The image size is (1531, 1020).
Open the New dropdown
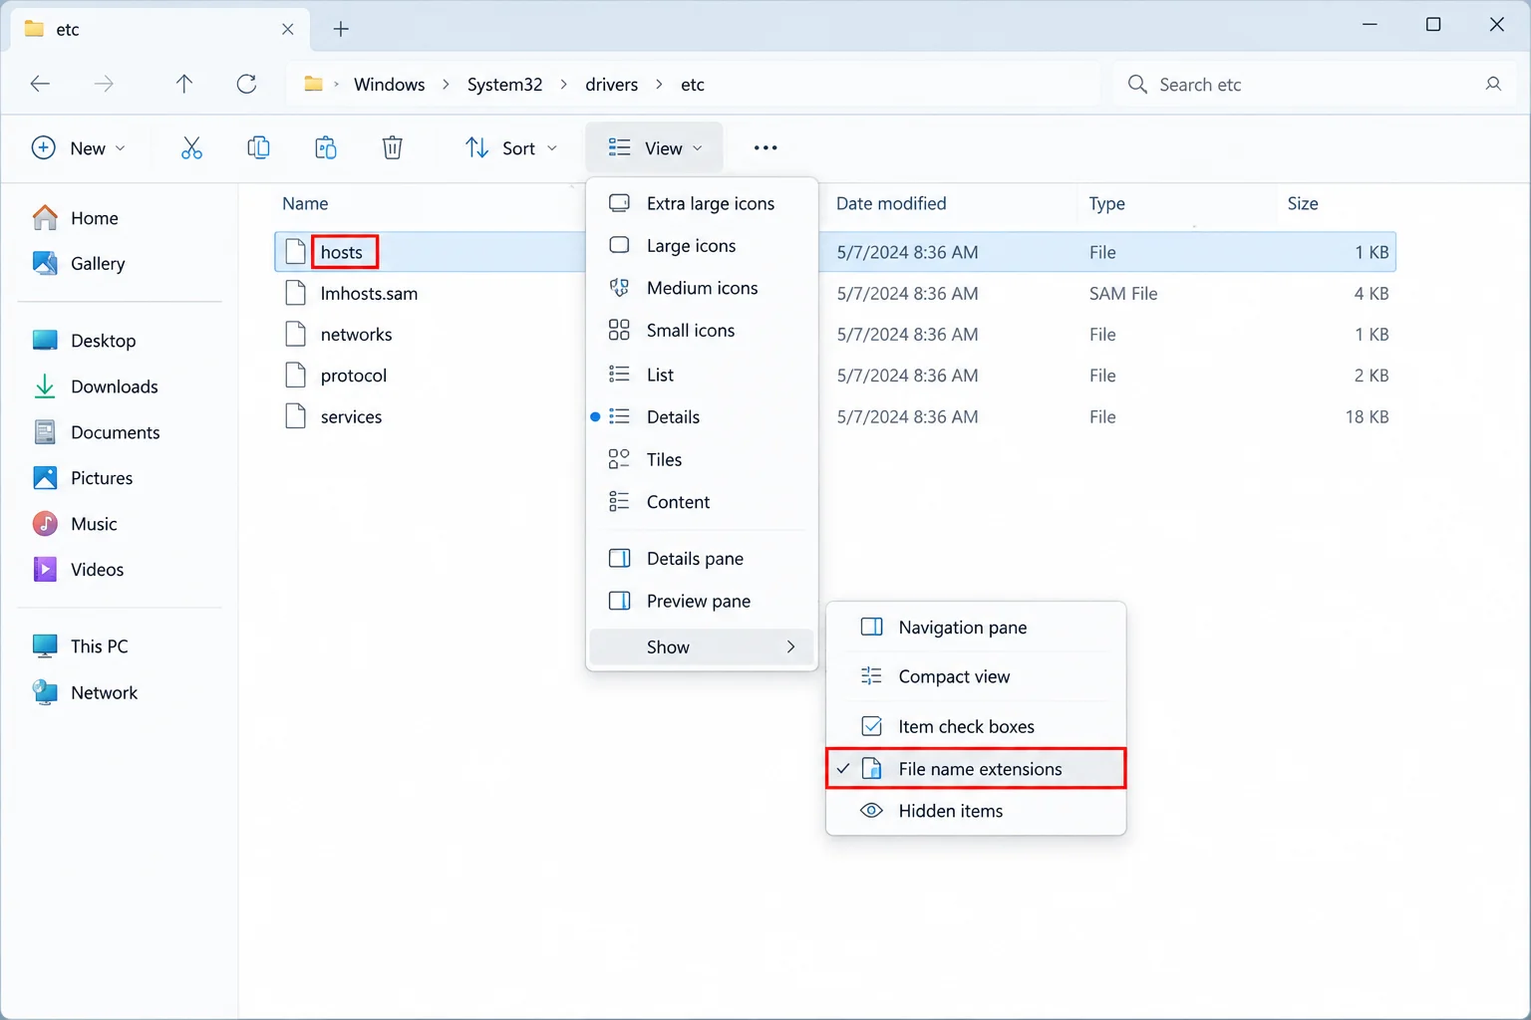(79, 148)
